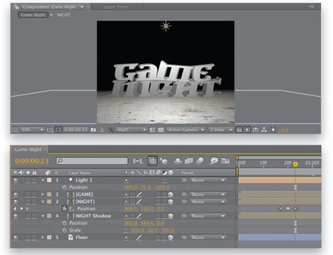Viewport: 333px width, 255px height.
Task: Take a snapshot with the camera icon
Action: (x=93, y=130)
